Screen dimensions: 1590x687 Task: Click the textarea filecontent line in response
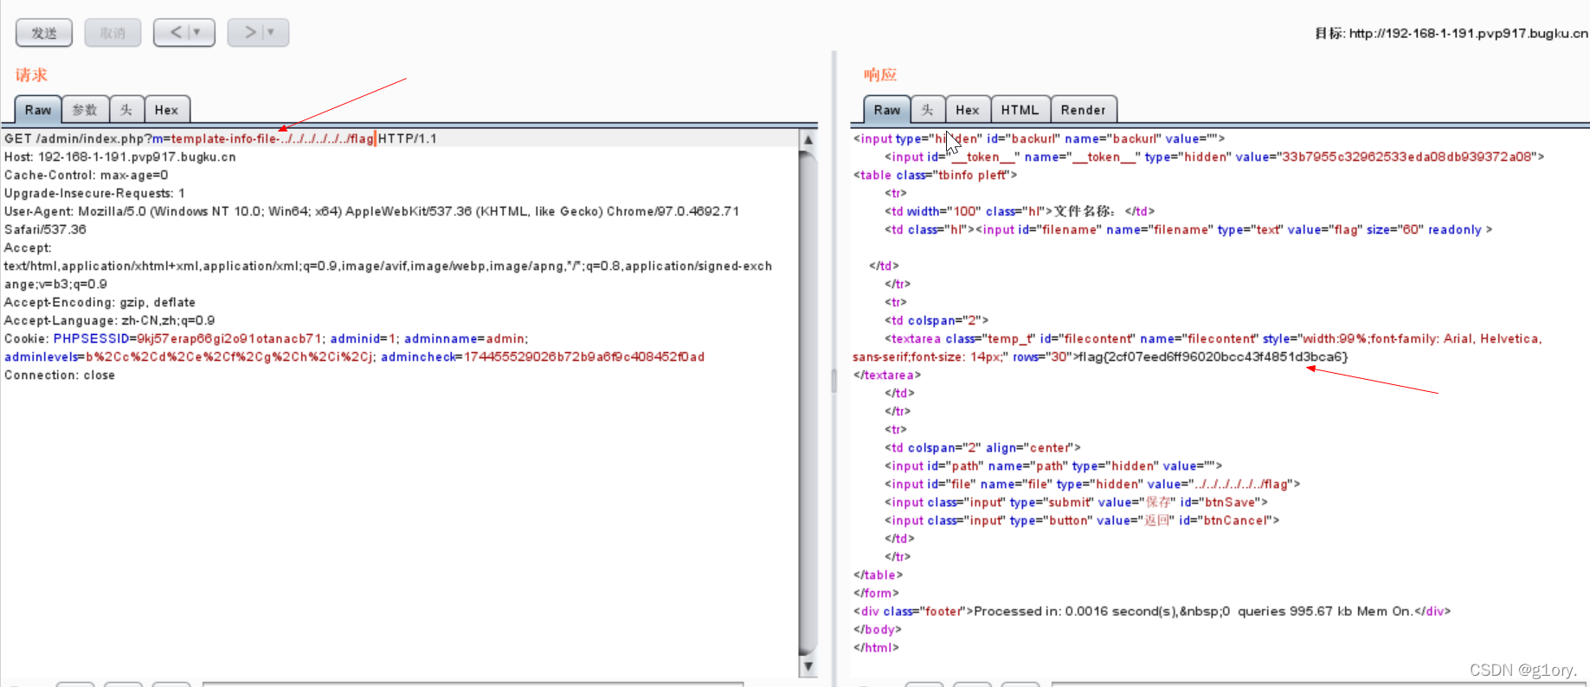tap(1197, 347)
